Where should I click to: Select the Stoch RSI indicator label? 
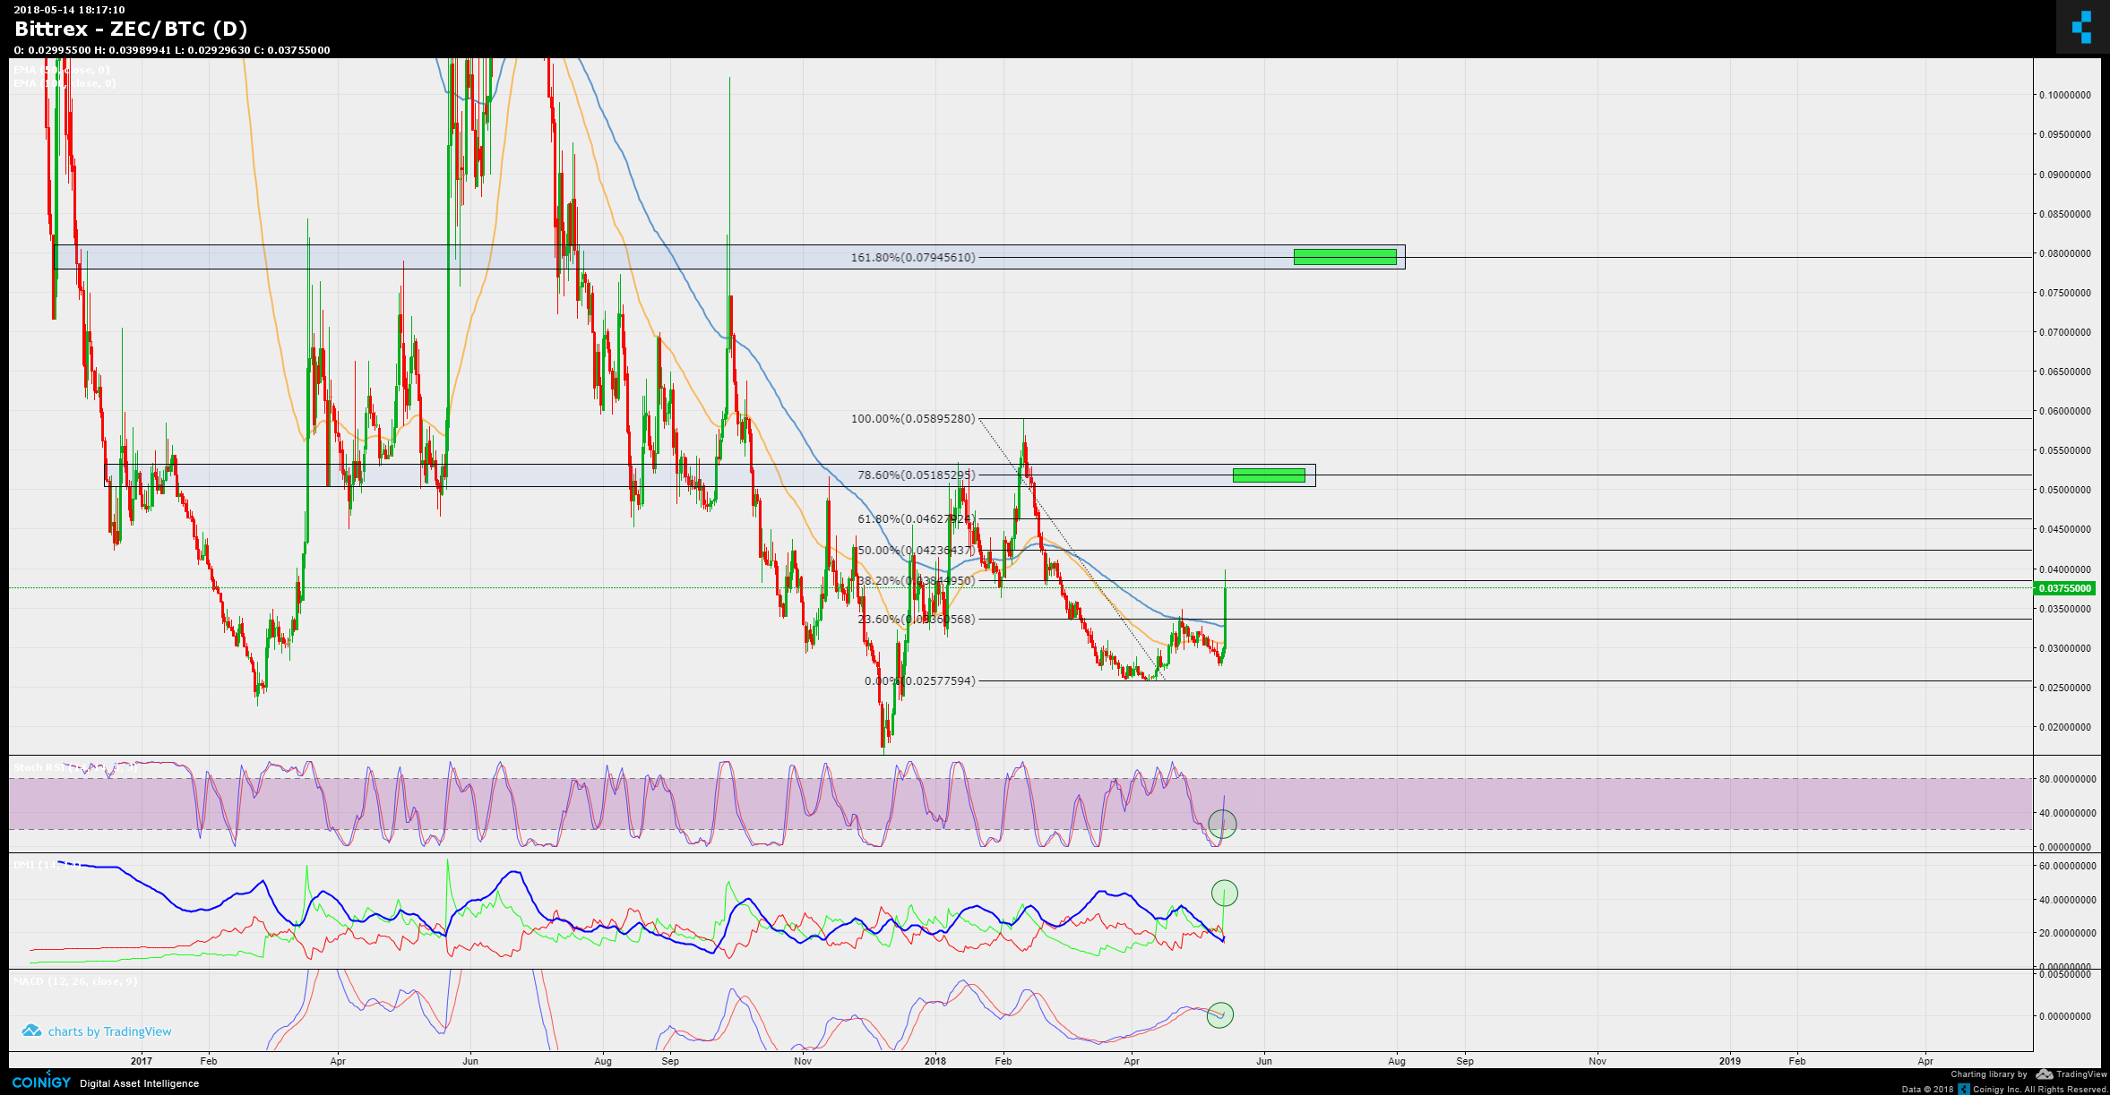tap(73, 767)
